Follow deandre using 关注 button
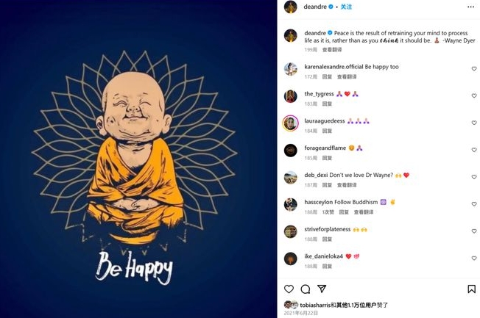Screen dimensions: 480x318 346,7
